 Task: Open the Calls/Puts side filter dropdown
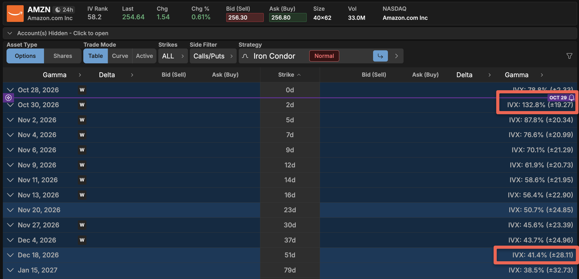[x=213, y=56]
